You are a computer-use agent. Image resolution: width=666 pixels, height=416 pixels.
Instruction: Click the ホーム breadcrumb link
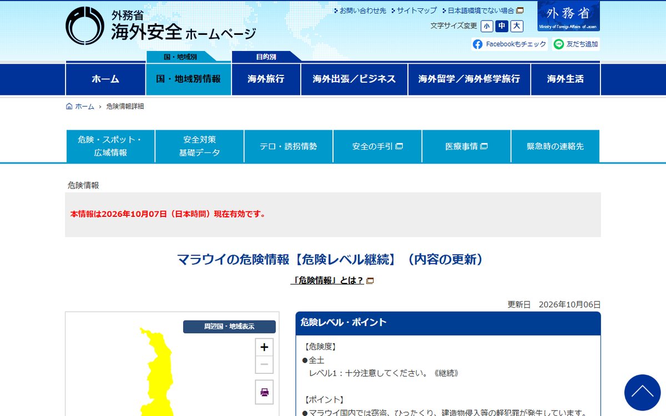(x=85, y=106)
